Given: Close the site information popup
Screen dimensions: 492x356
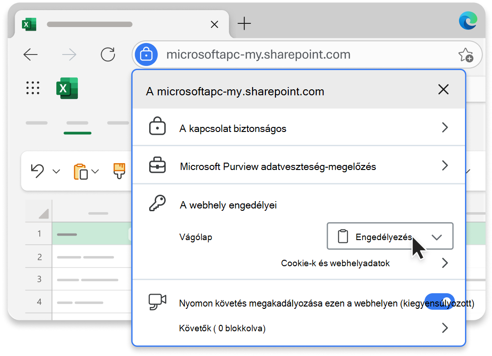Looking at the screenshot, I should pyautogui.click(x=443, y=89).
